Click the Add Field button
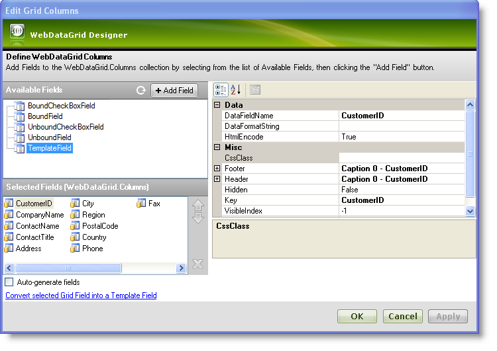Screen dimensions: 497x351 point(174,91)
